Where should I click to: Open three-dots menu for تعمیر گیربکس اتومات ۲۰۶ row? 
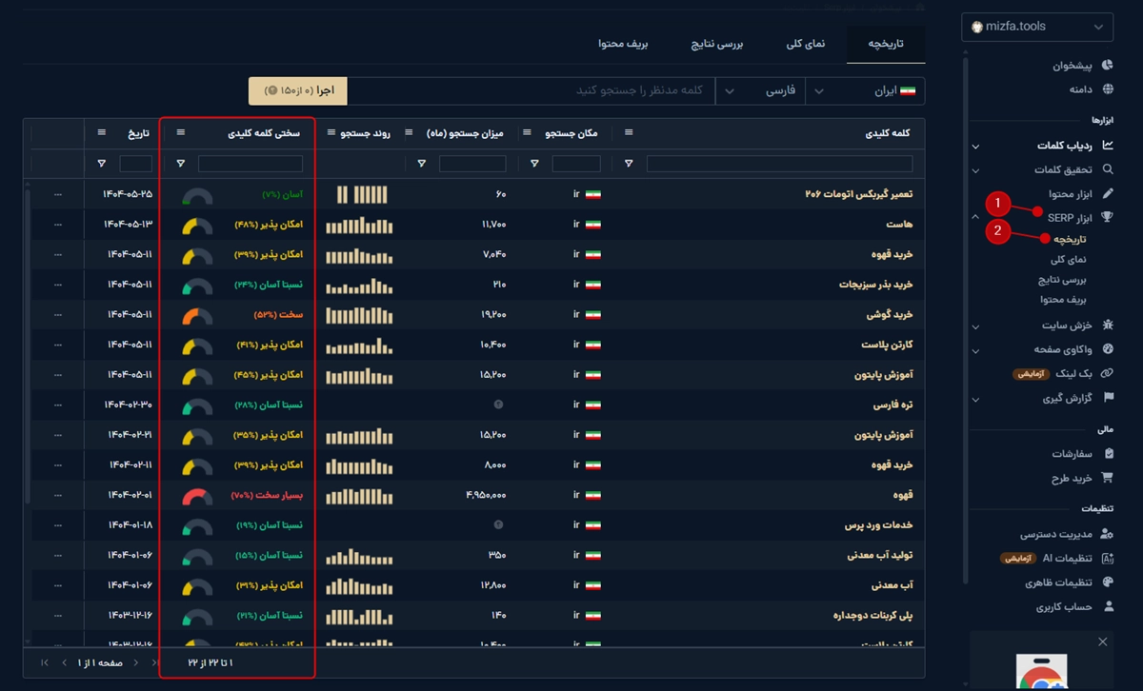point(58,194)
